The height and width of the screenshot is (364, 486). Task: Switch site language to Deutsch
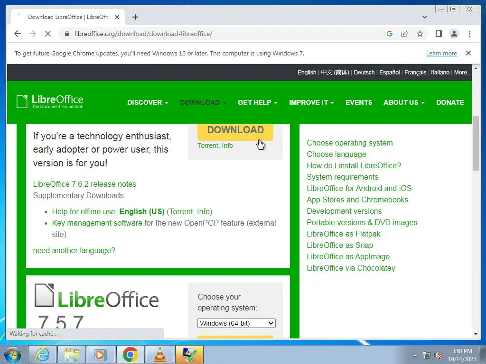point(364,73)
